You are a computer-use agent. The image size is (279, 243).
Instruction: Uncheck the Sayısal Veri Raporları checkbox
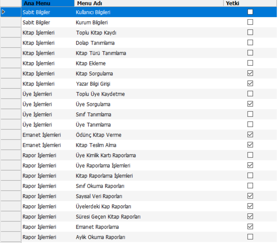[x=250, y=196]
